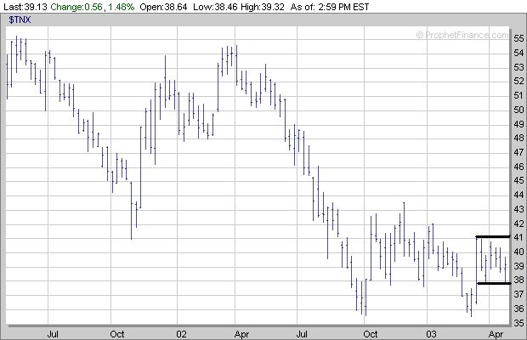Click the 47 price axis label
This screenshot has width=527, height=340.
click(x=518, y=152)
